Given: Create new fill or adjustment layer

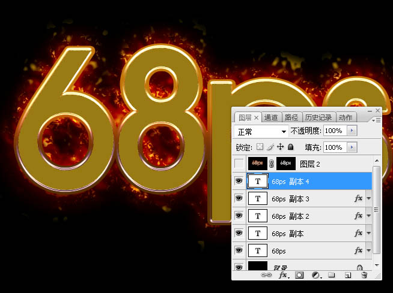Looking at the screenshot, I should coord(315,276).
